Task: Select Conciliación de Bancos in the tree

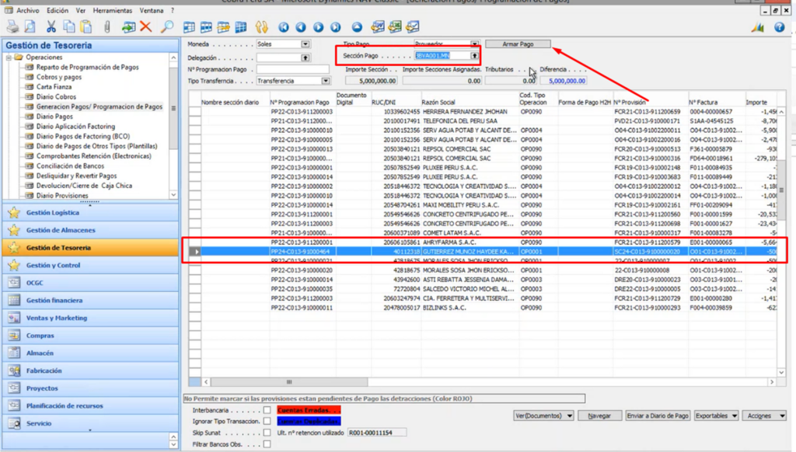Action: click(x=70, y=166)
